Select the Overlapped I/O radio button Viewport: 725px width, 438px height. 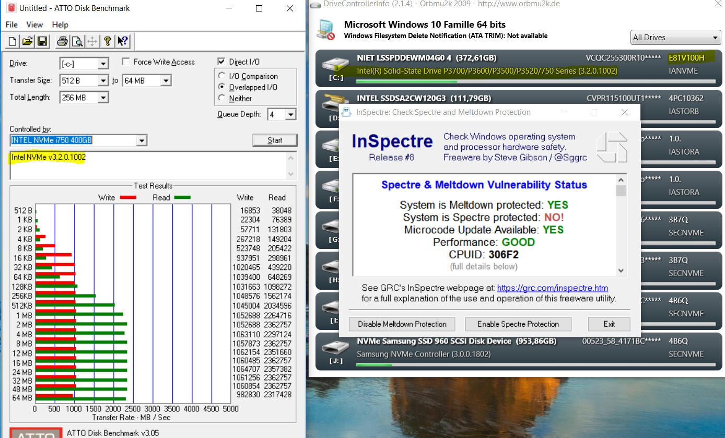click(222, 87)
